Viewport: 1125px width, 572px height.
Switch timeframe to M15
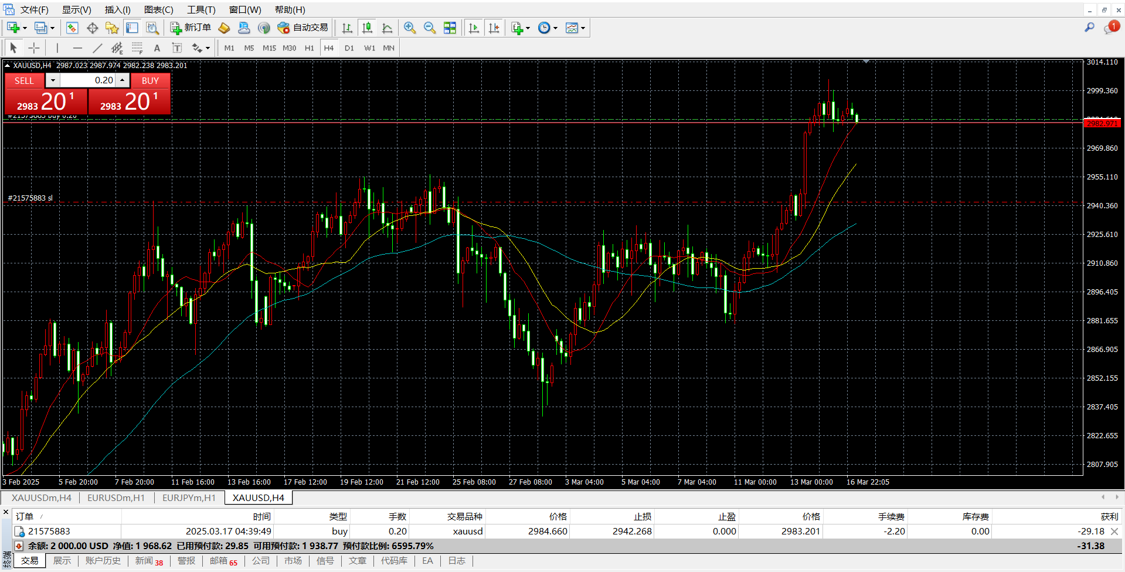point(269,48)
